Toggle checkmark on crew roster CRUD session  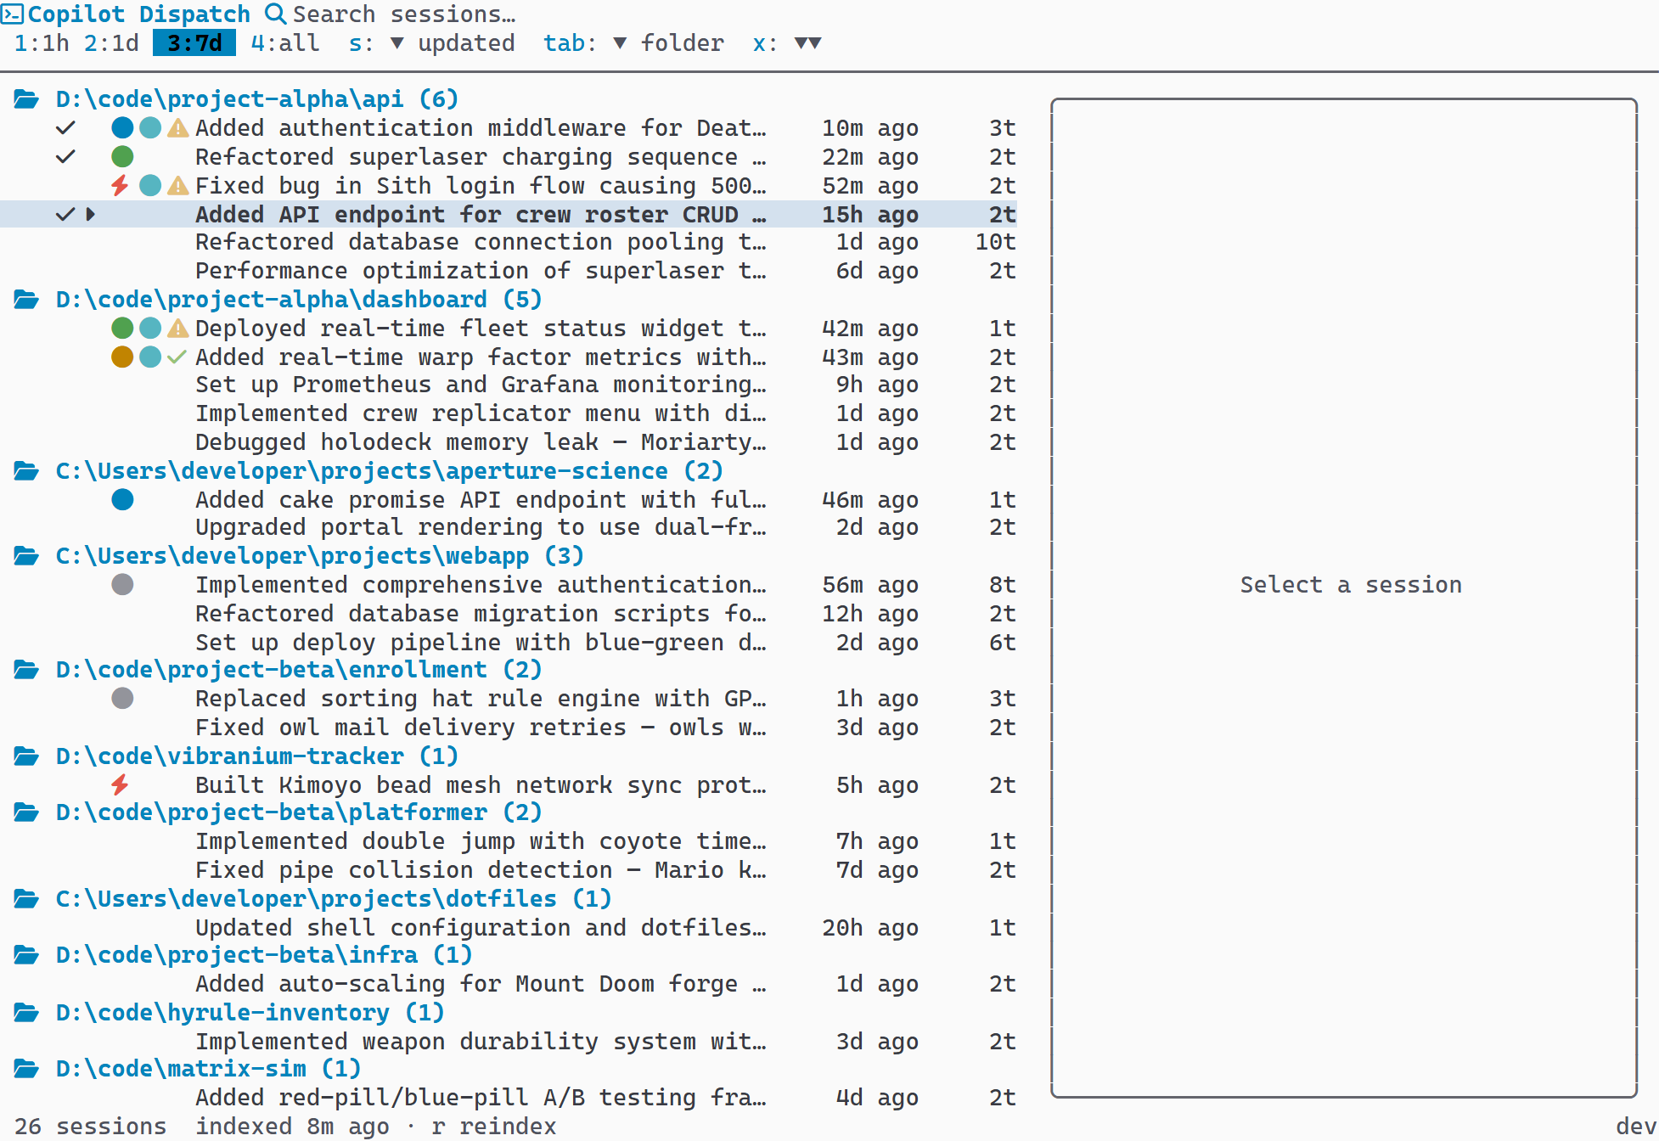(x=65, y=215)
